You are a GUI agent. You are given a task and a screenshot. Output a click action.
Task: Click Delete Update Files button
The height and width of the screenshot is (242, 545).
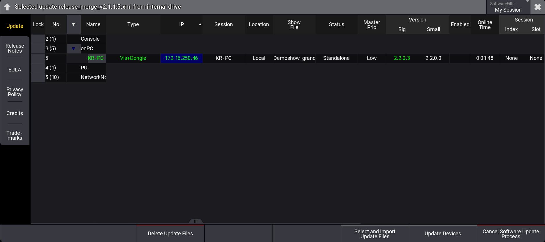point(170,234)
